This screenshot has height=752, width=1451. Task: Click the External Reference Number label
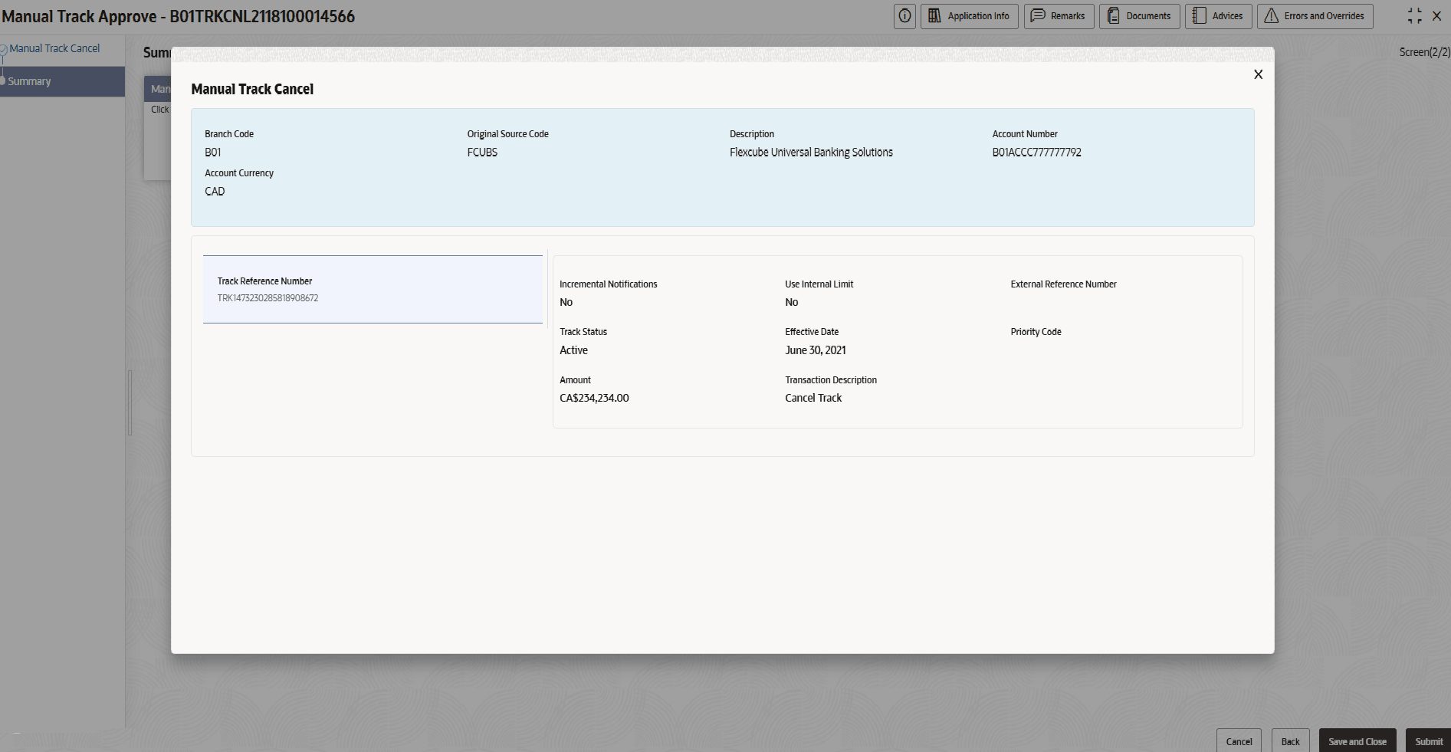pos(1063,284)
